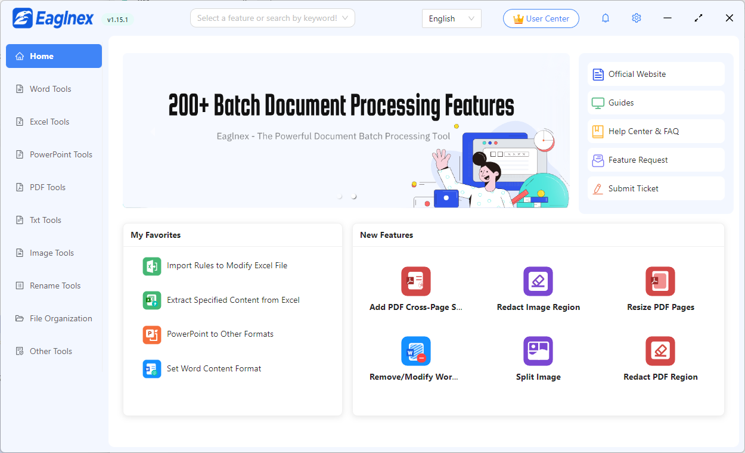Click the Redact PDF Region label
Viewport: 745px width, 453px height.
pyautogui.click(x=660, y=377)
